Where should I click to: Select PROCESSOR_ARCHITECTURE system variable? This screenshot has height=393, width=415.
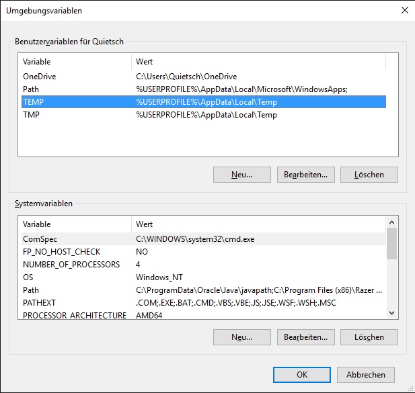[204, 315]
